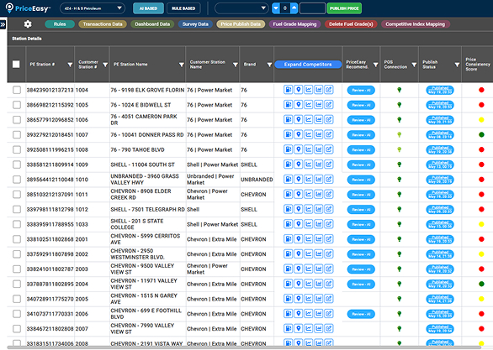
Task: Click edit icon for station 1004
Action: coord(329,90)
